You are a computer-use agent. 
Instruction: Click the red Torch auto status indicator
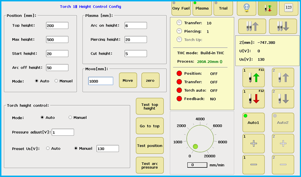[179, 90]
